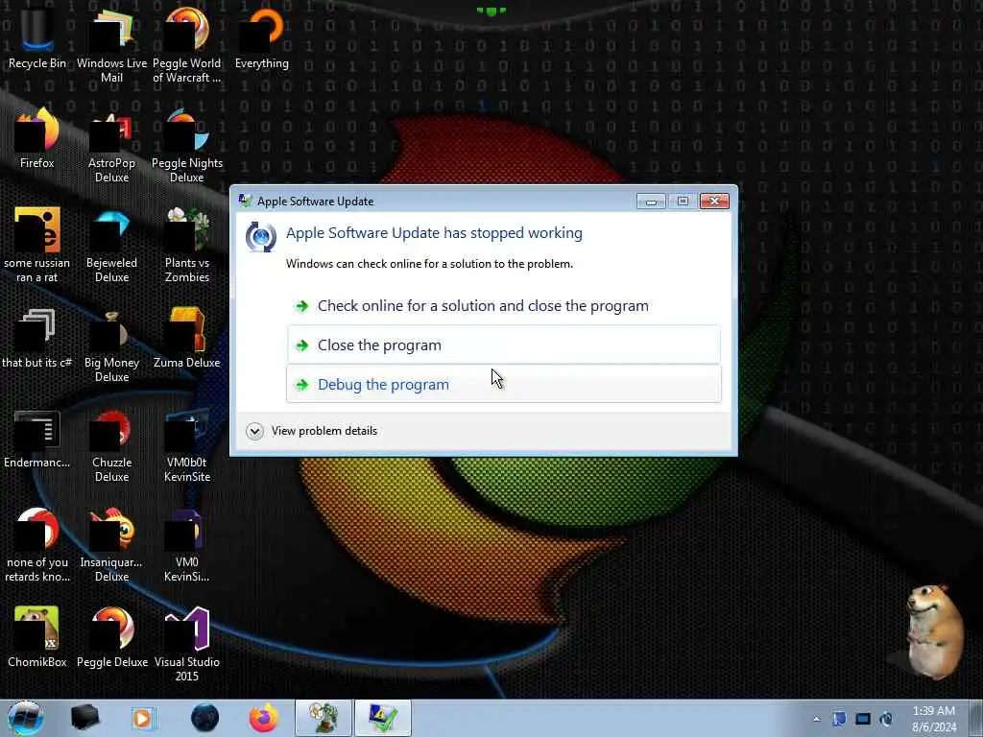Close the Apple Software Update dialog

714,201
